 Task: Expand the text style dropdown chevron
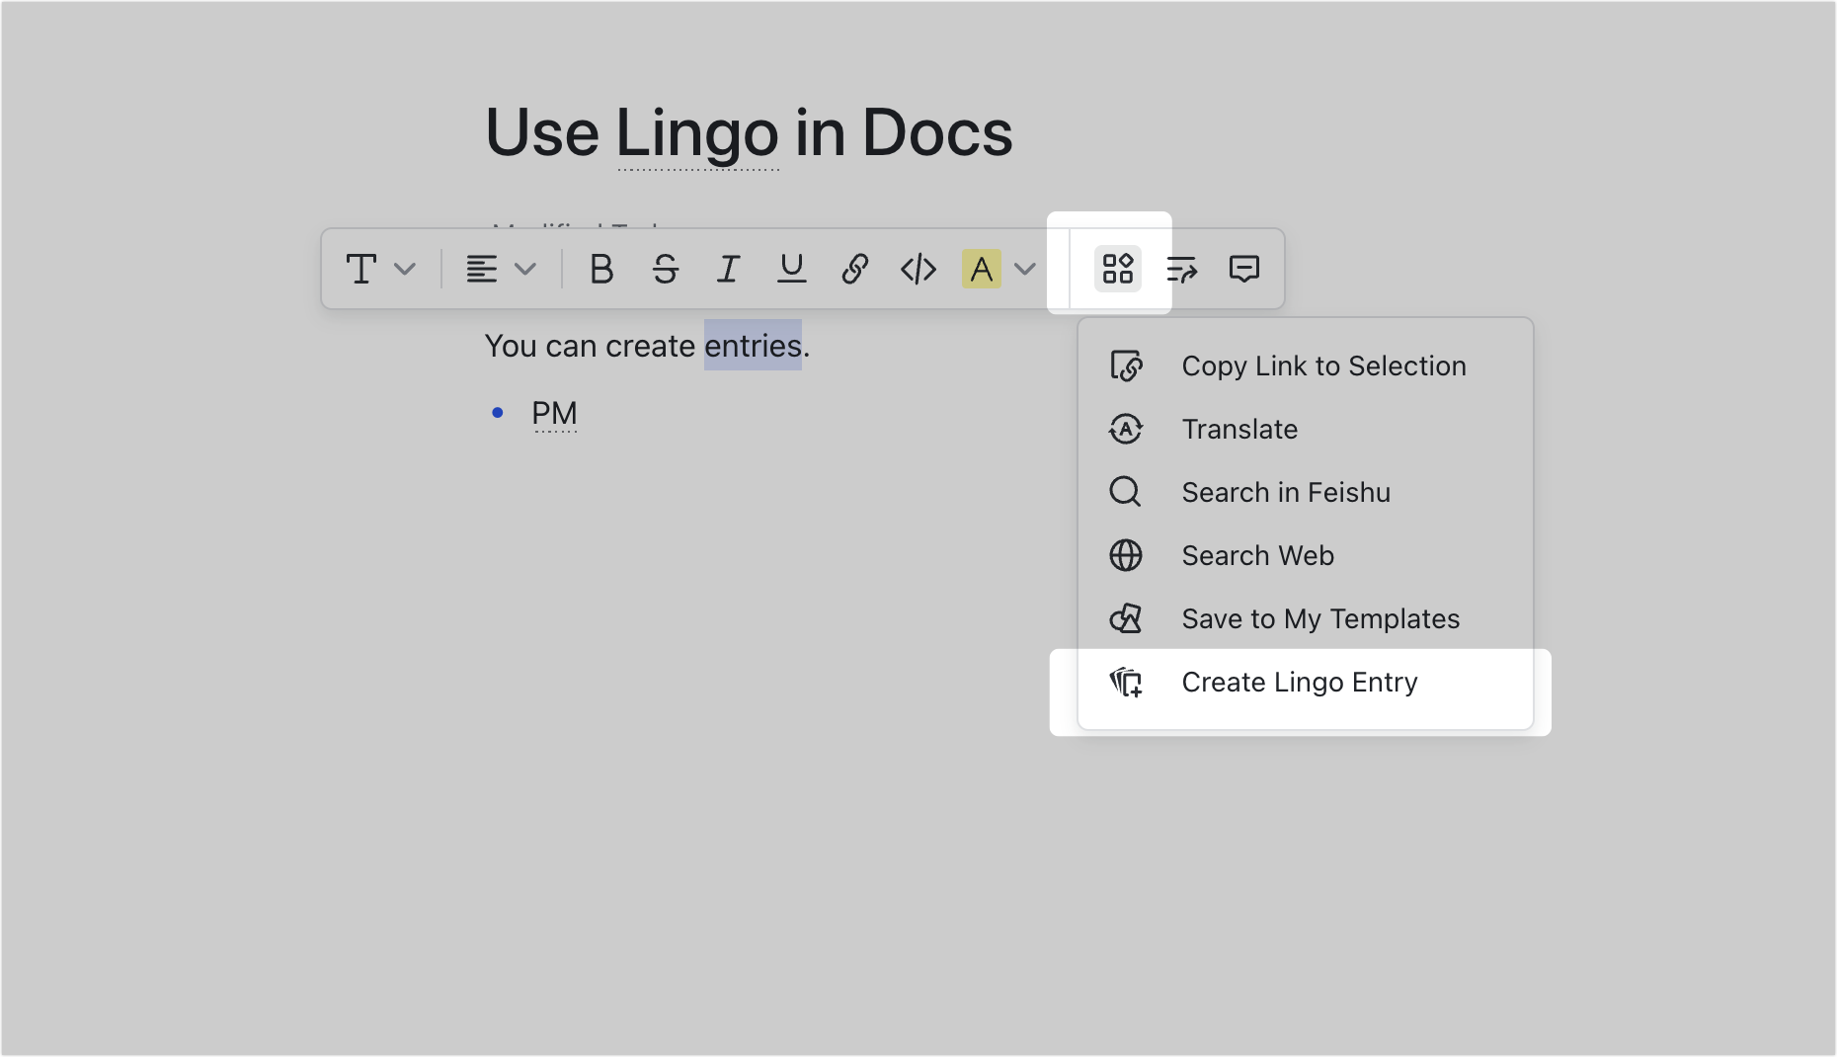coord(405,269)
